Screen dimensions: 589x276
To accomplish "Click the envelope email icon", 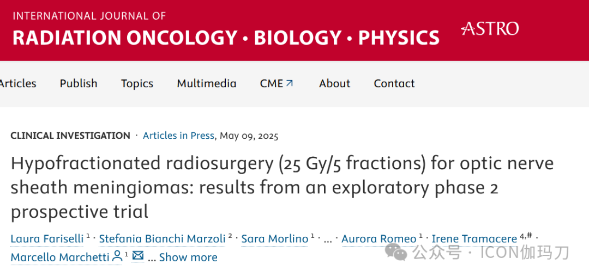I will [x=138, y=256].
